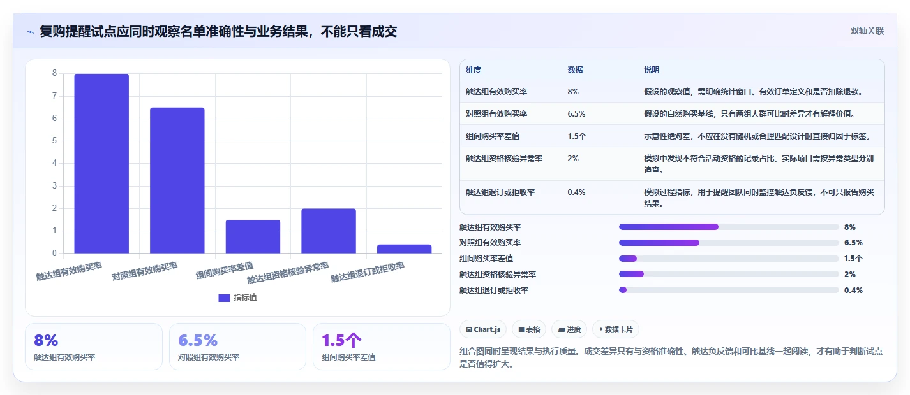Click the 对照组有效购买率 bar in chart
The image size is (910, 395).
click(x=177, y=180)
